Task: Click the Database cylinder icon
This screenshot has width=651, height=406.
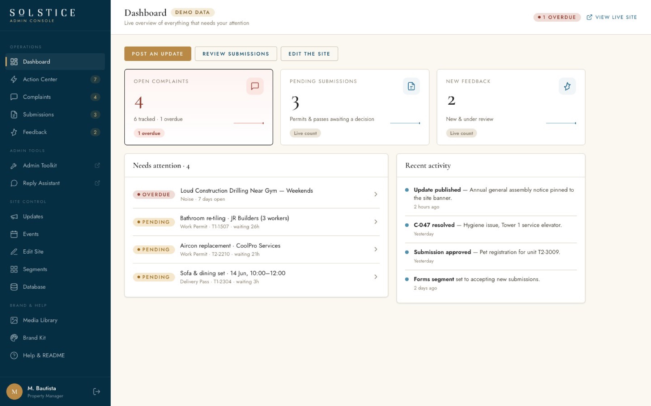Action: click(14, 287)
